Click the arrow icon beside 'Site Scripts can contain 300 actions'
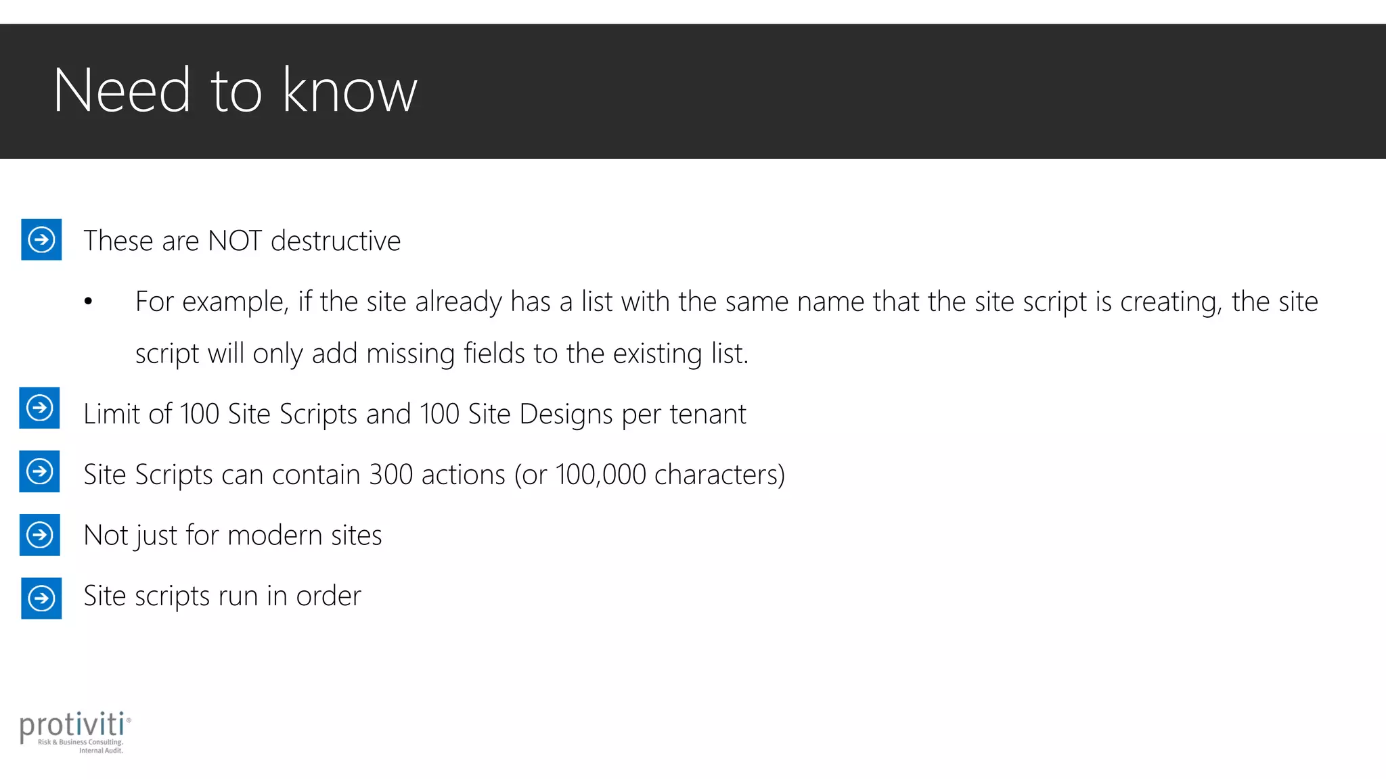The width and height of the screenshot is (1386, 779). coord(39,471)
